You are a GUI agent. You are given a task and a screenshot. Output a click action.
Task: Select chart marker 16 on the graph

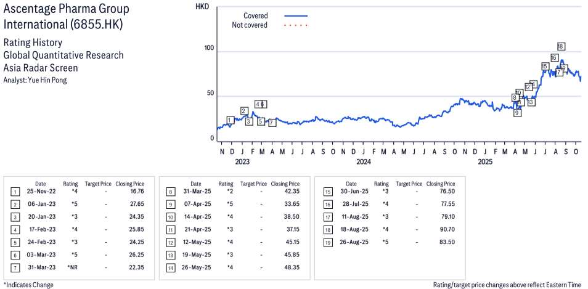pyautogui.click(x=554, y=58)
